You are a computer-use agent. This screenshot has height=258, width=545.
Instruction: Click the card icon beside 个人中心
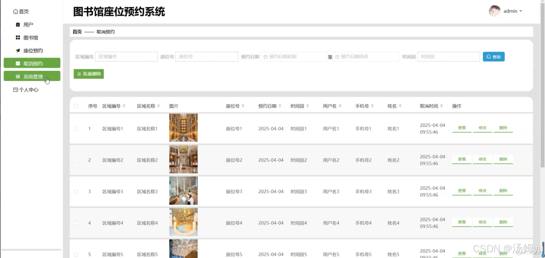pos(15,90)
